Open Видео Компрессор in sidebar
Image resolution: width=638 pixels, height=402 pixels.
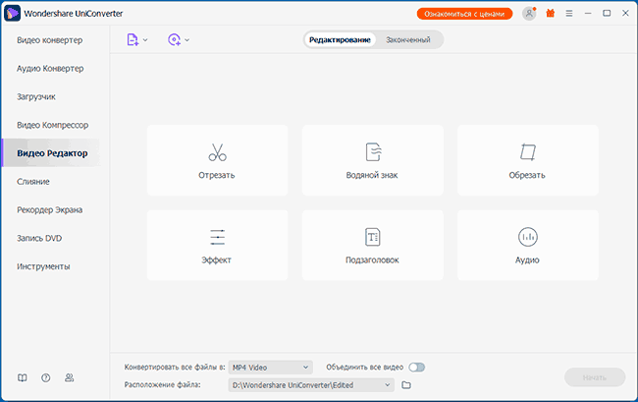coord(52,125)
